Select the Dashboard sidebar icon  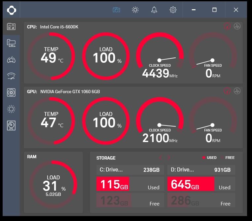(11, 26)
